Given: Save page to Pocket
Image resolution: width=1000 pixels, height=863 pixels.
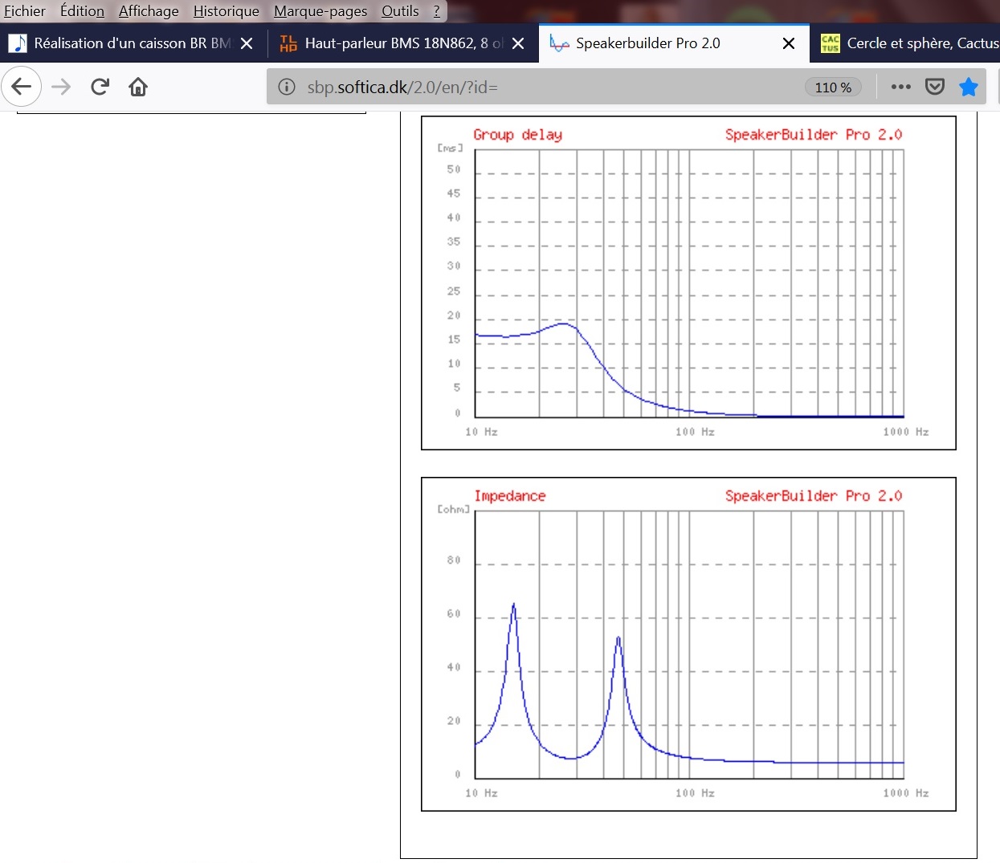Looking at the screenshot, I should (935, 87).
